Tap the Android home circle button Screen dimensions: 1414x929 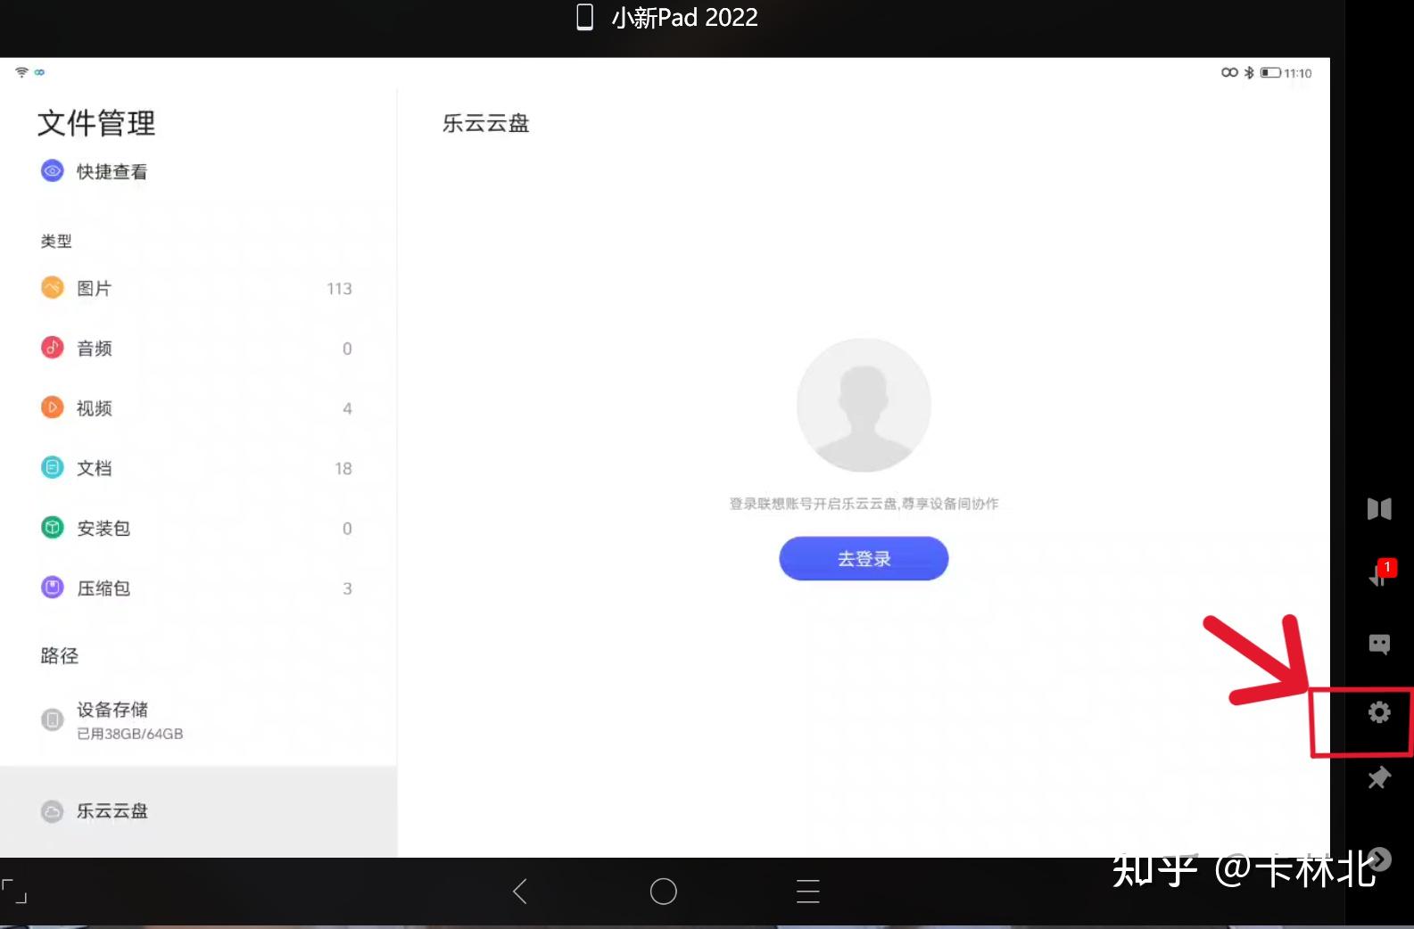pyautogui.click(x=663, y=891)
